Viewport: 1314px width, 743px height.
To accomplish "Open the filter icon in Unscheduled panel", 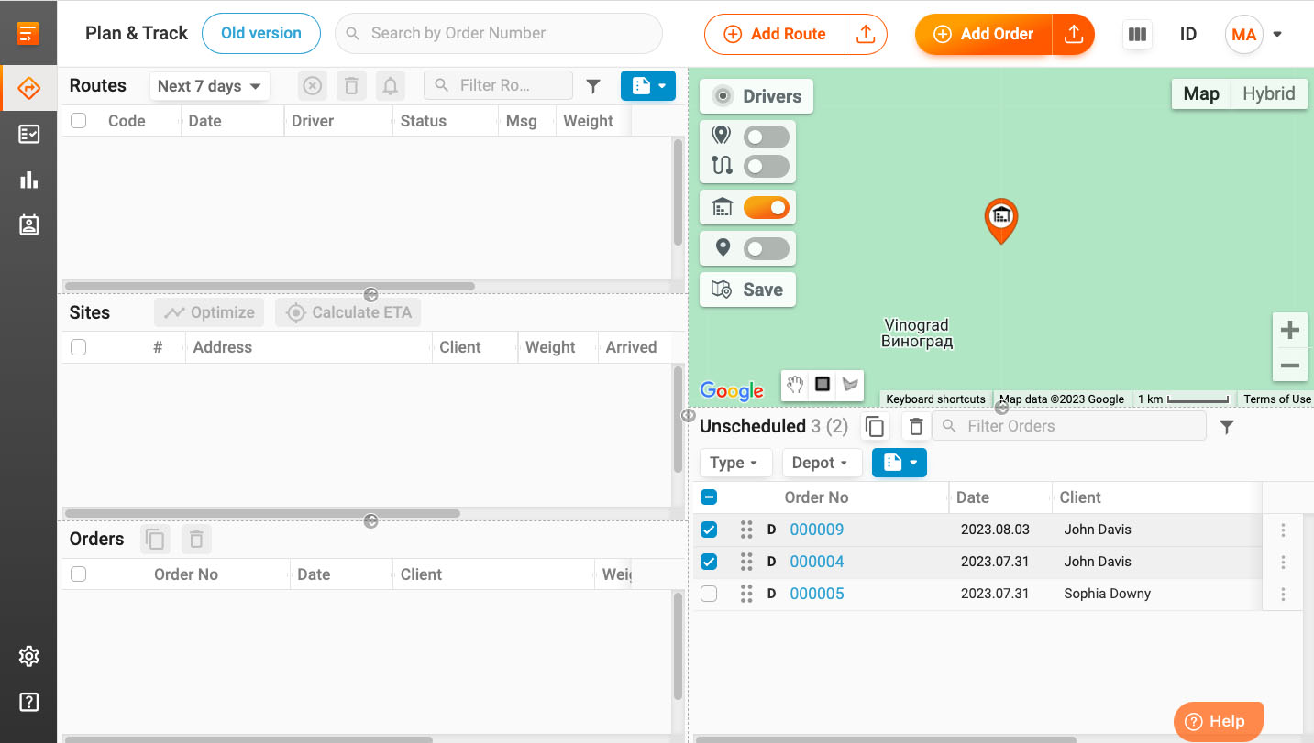I will (x=1227, y=426).
